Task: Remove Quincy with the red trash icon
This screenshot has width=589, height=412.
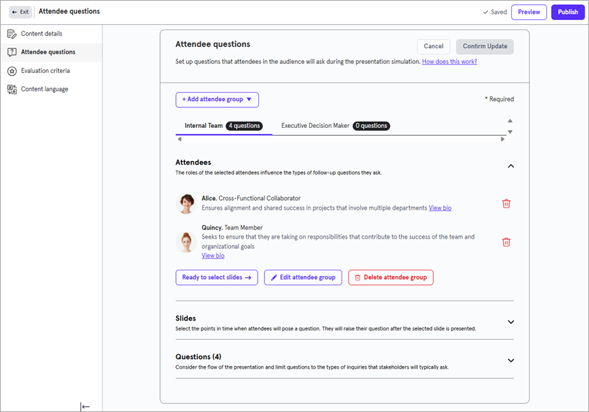Action: click(x=507, y=242)
